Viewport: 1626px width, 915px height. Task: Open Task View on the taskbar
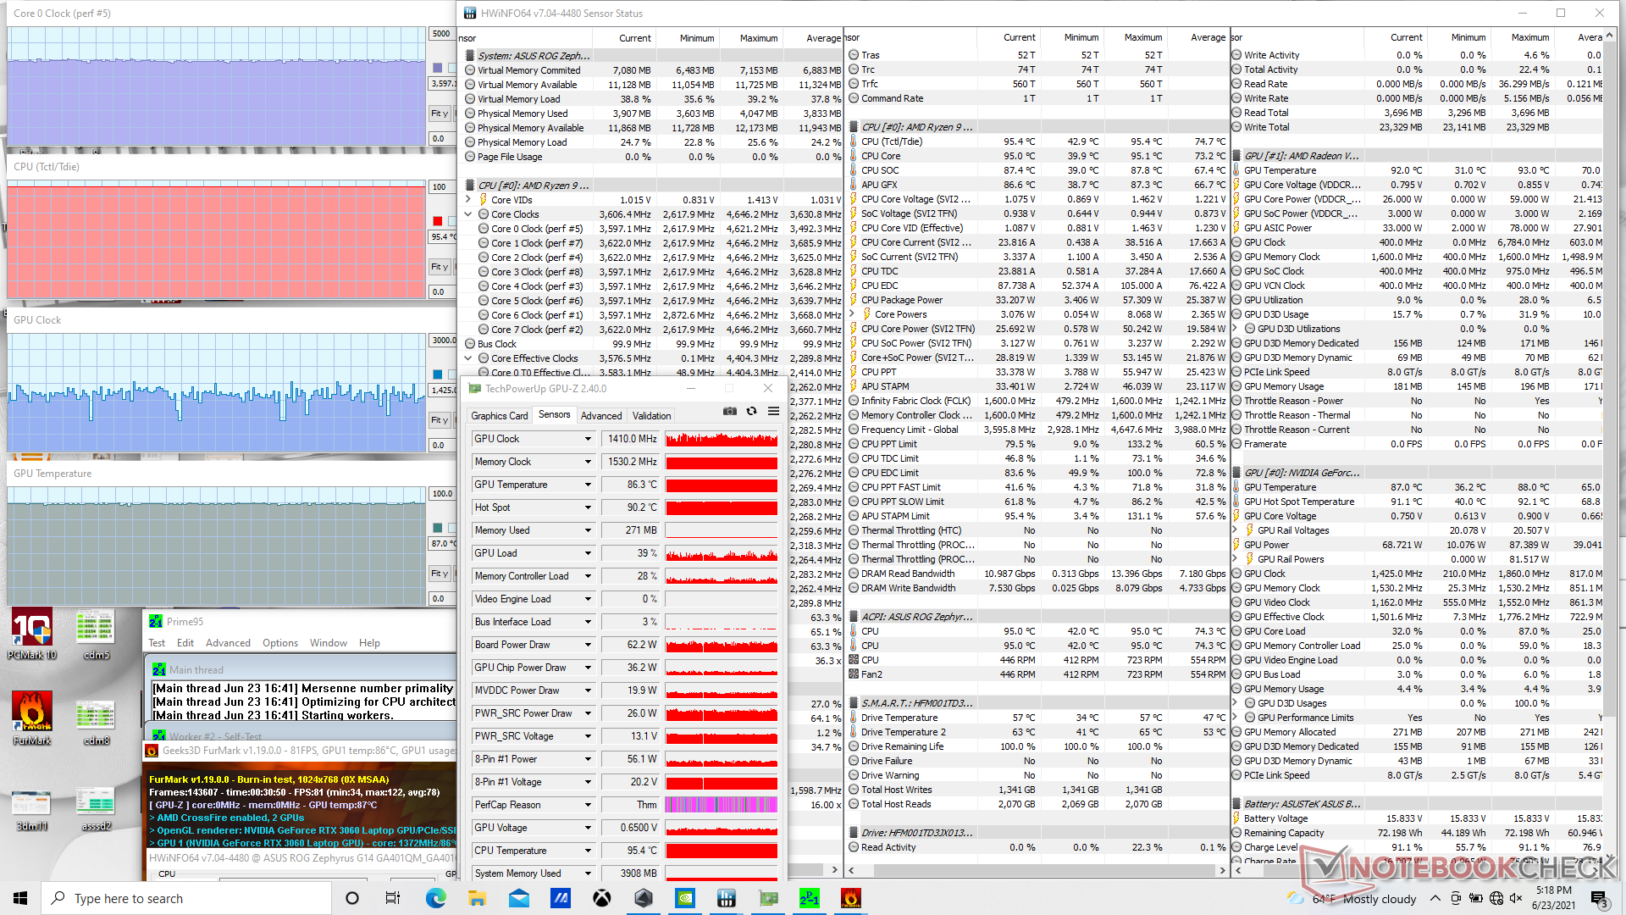point(393,898)
